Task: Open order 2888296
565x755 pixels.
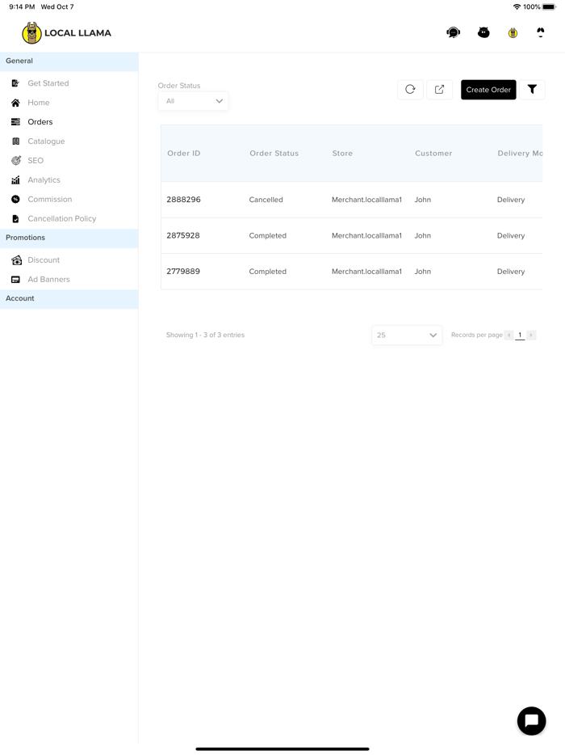Action: 184,200
